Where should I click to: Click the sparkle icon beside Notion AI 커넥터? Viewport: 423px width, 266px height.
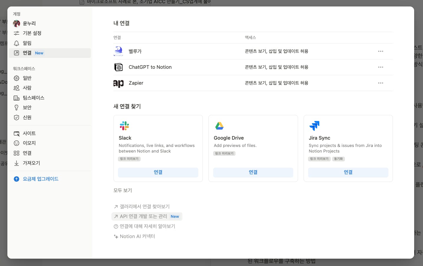coord(116,237)
